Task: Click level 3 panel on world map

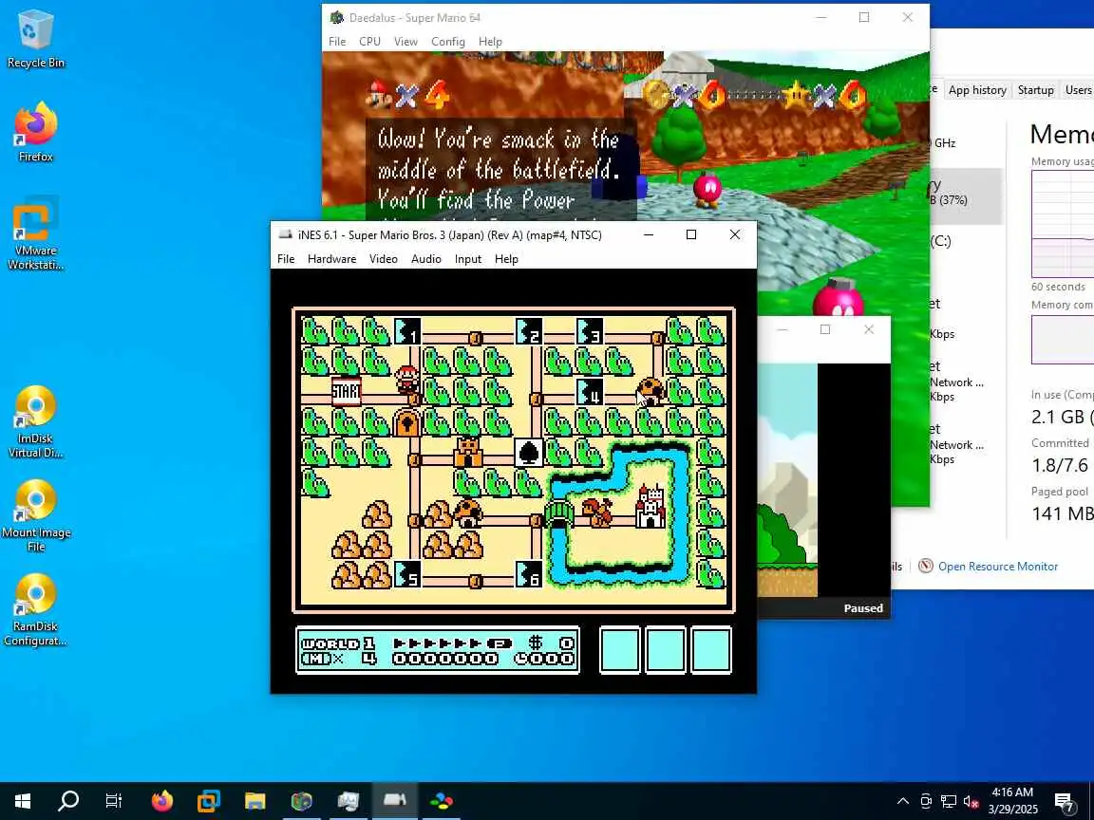Action: point(589,331)
